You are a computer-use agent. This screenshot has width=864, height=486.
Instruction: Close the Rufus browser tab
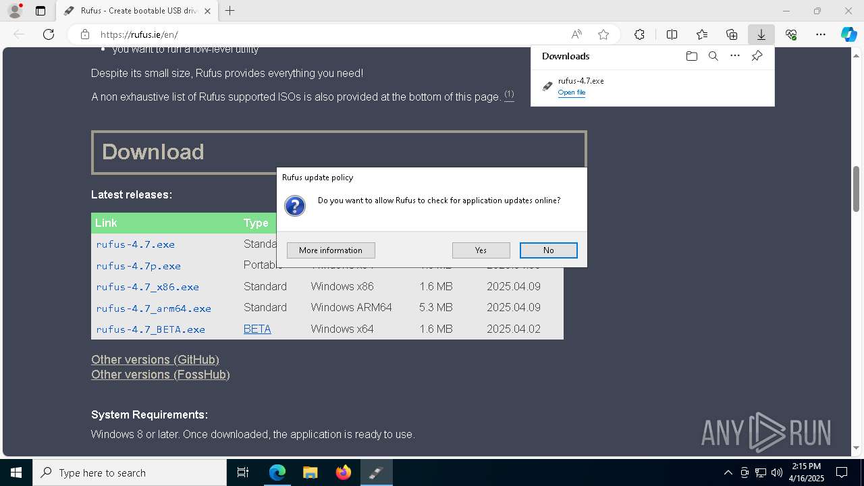(x=207, y=11)
